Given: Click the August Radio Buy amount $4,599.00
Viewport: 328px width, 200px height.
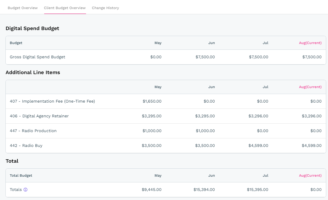Looking at the screenshot, I should tap(311, 146).
